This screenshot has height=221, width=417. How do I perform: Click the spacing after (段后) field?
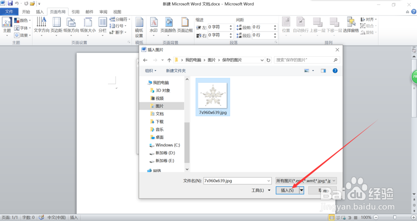[x=262, y=35]
